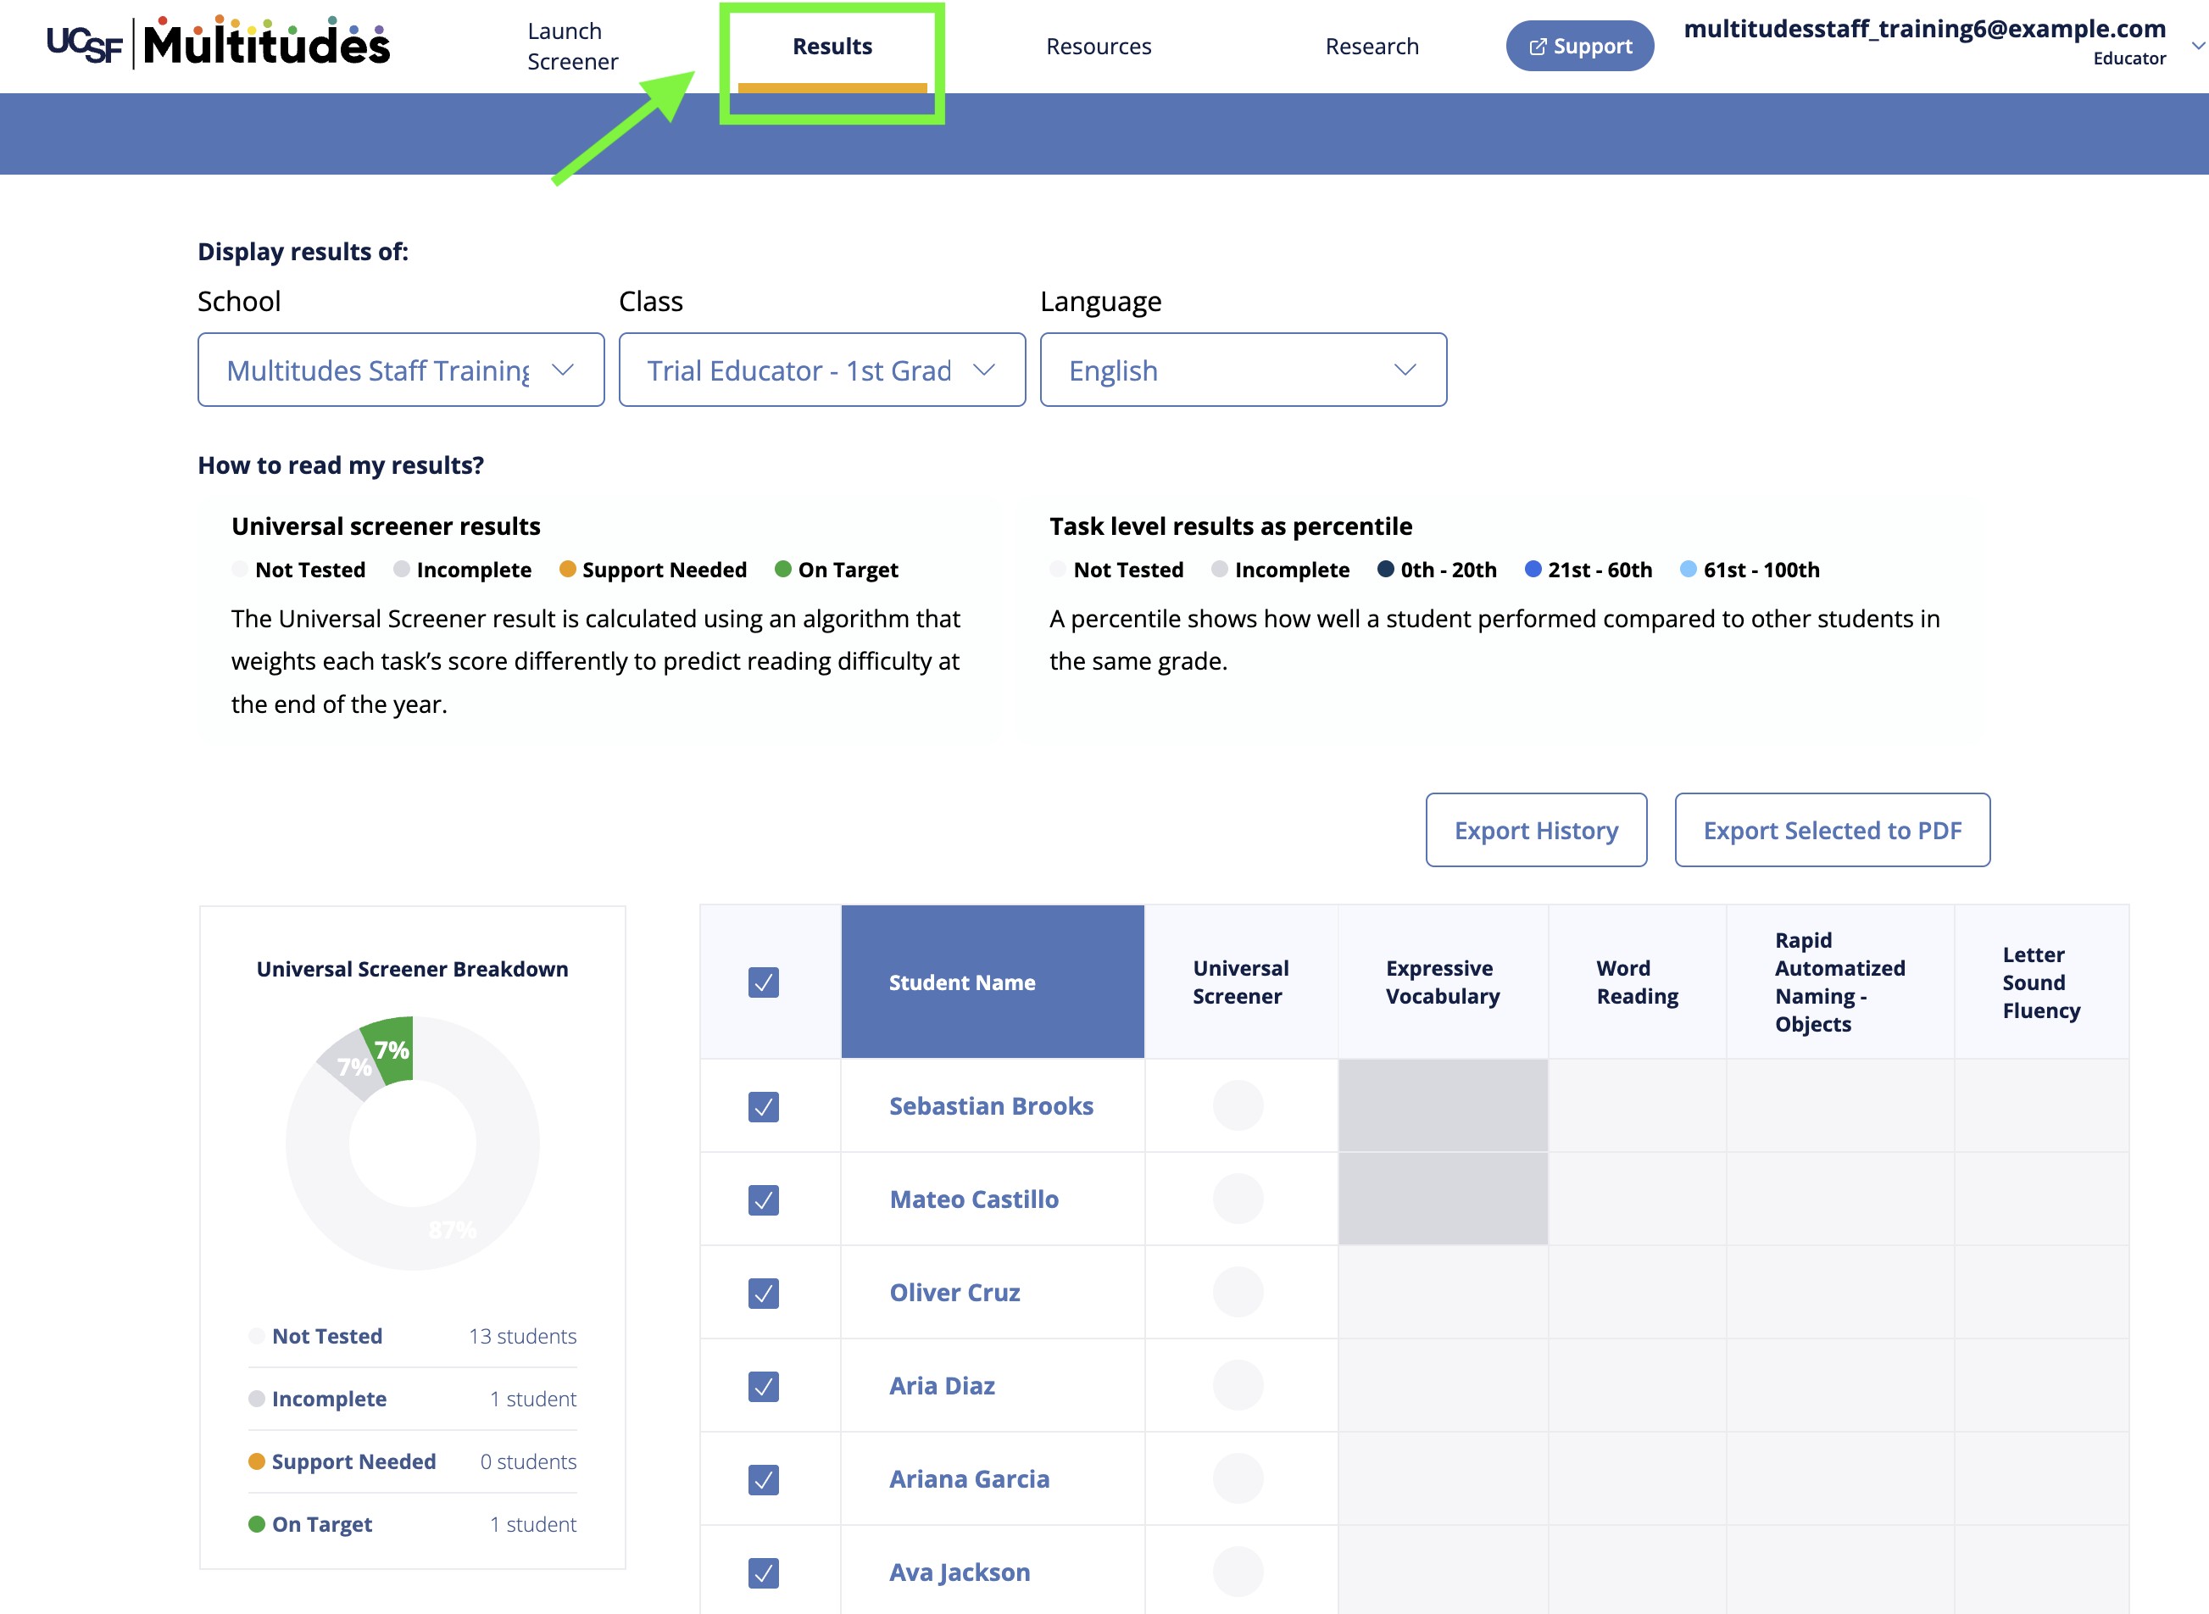Image resolution: width=2209 pixels, height=1614 pixels.
Task: Click the green On Target legend dot
Action: click(x=782, y=570)
